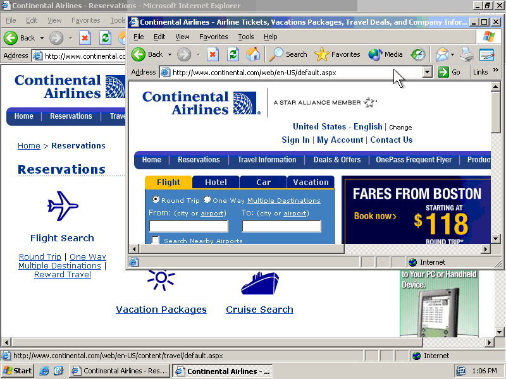Click Mail envelope icon in front toolbar
Viewport: 506px width, 379px height.
[441, 54]
